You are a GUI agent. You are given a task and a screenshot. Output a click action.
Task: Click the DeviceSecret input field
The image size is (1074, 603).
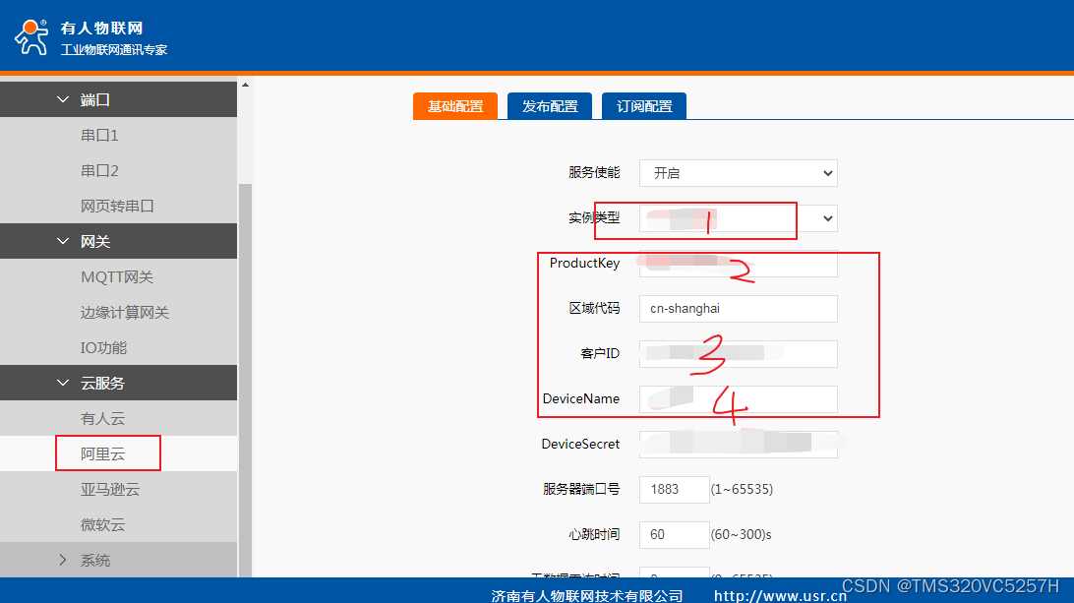739,445
